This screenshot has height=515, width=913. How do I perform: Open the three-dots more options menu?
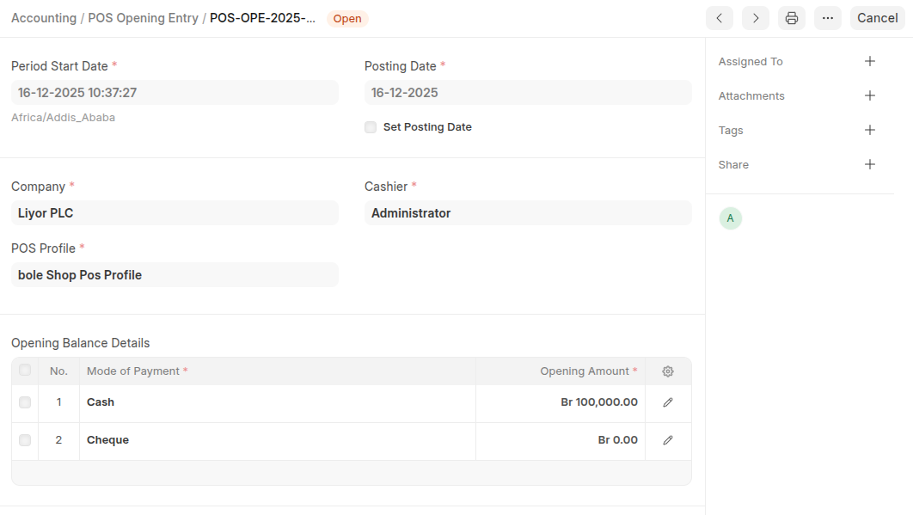tap(828, 18)
